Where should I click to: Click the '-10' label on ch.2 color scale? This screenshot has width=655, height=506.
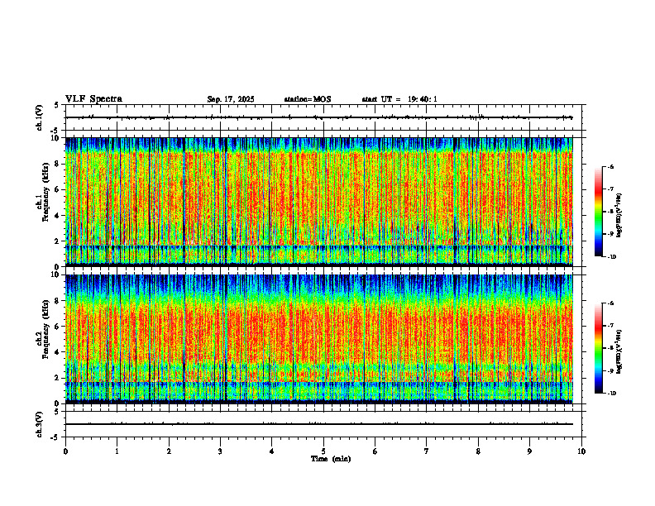611,394
